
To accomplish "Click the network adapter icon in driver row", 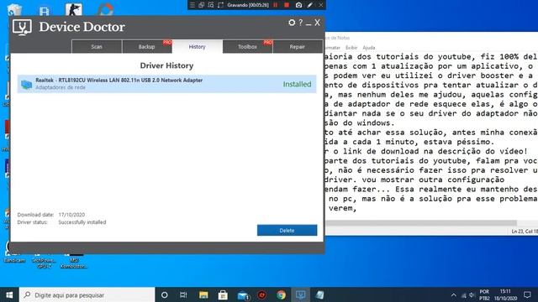I will [26, 84].
